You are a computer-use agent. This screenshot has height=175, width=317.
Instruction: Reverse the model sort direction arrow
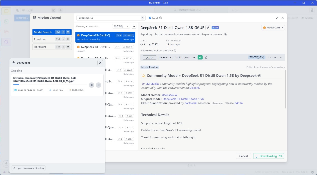(134, 26)
